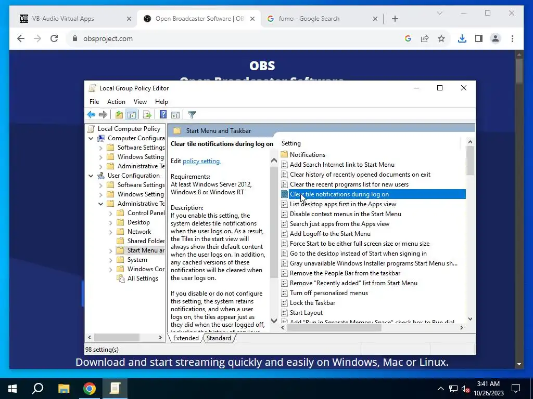
Task: Close the VB-Audio Virtual Apps tab
Action: click(x=129, y=19)
